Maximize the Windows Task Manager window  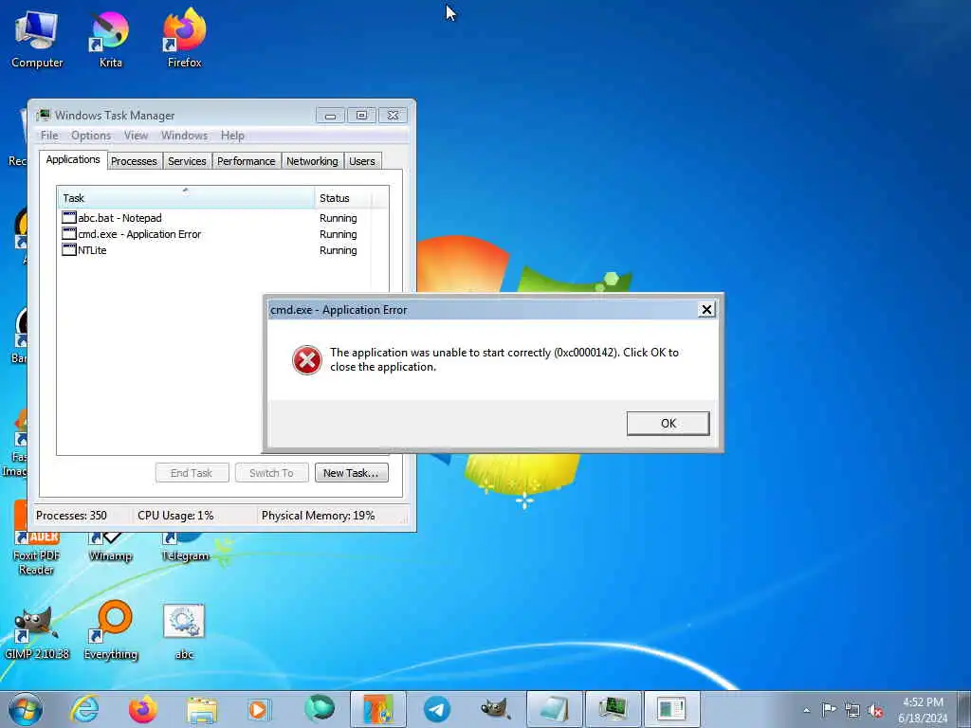pyautogui.click(x=361, y=115)
